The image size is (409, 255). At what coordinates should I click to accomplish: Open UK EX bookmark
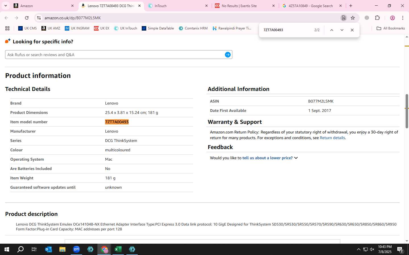point(102,28)
